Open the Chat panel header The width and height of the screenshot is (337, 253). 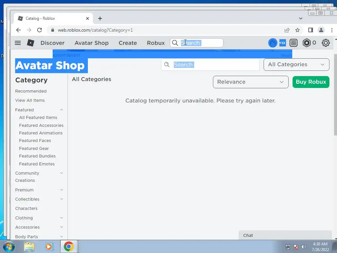point(285,235)
